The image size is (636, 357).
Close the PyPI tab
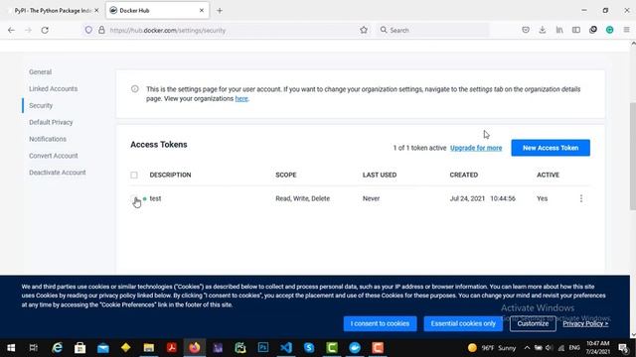tap(96, 11)
